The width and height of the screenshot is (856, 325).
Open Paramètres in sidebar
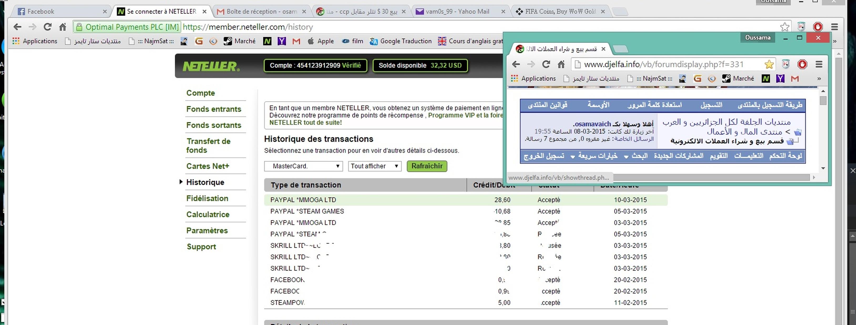[207, 231]
